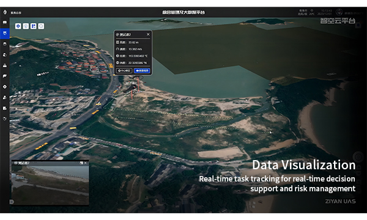Select the diamond waypoint sidebar icon
This screenshot has width=367, height=220.
coord(5,87)
